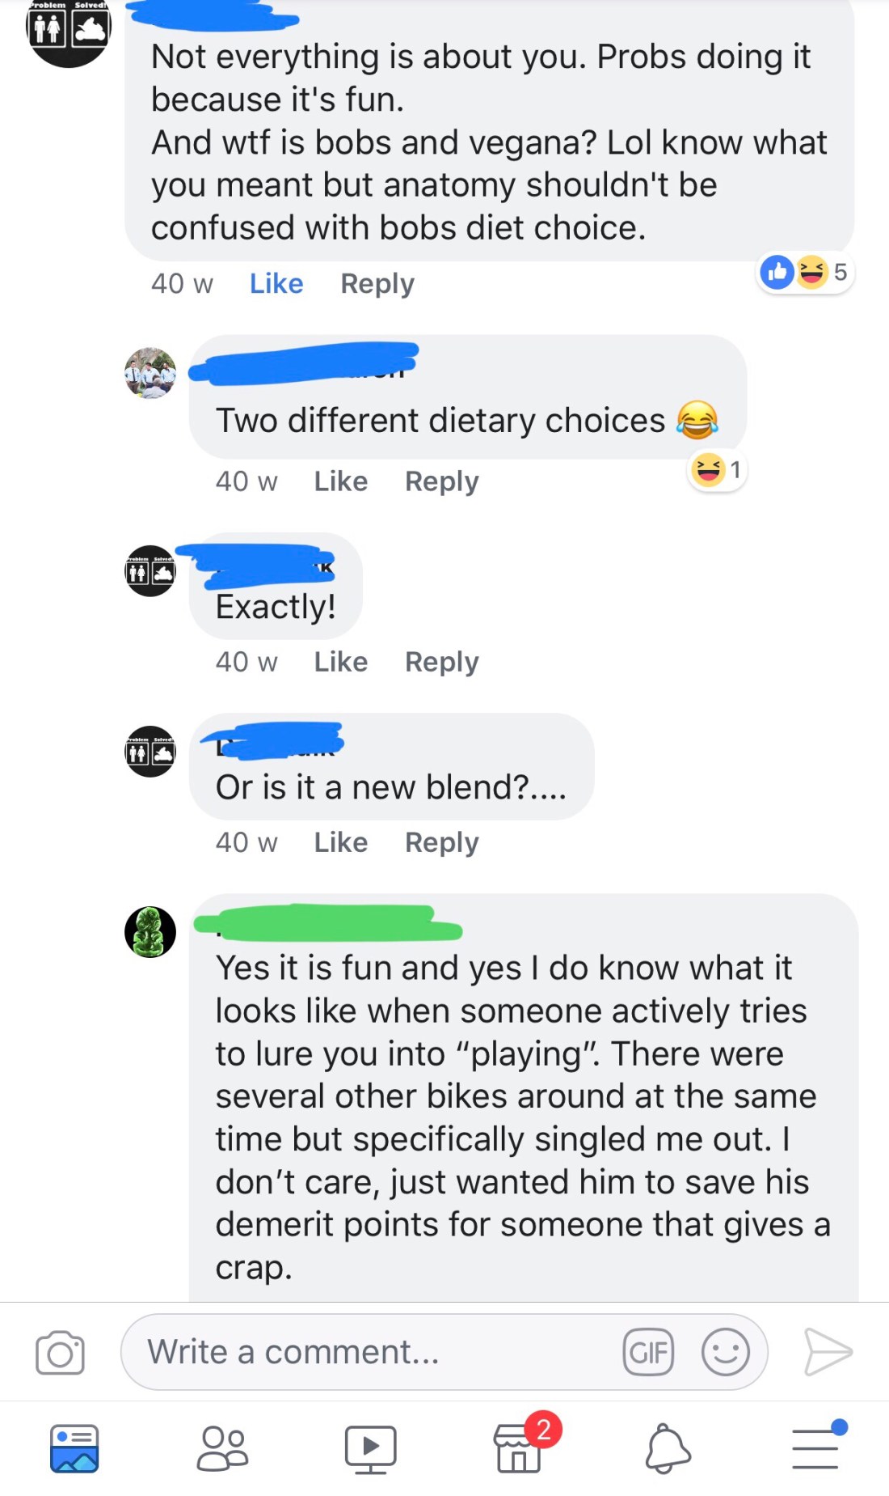Reply to "Two different dietary choices" comment

coord(442,481)
